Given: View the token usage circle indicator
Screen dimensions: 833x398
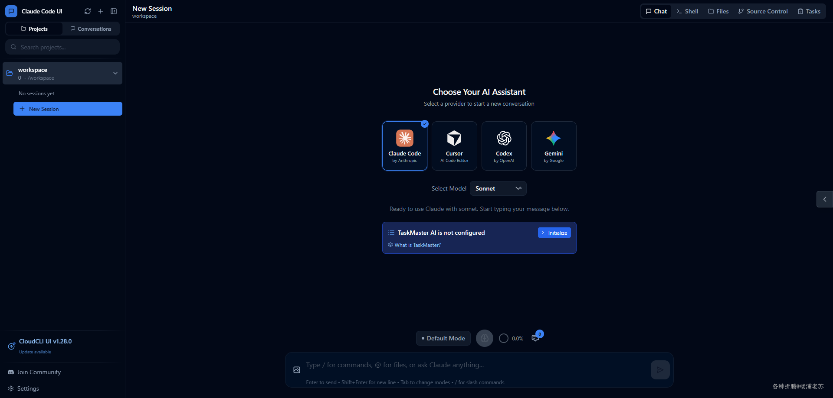Looking at the screenshot, I should 504,338.
